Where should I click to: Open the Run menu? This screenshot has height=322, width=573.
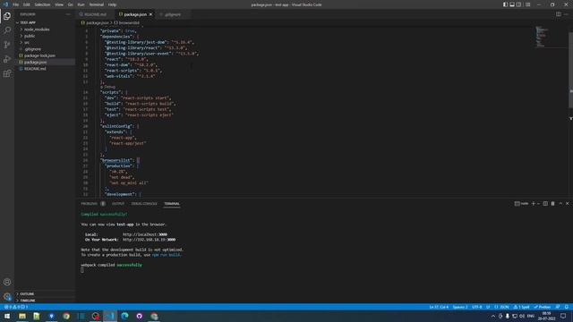click(x=81, y=4)
